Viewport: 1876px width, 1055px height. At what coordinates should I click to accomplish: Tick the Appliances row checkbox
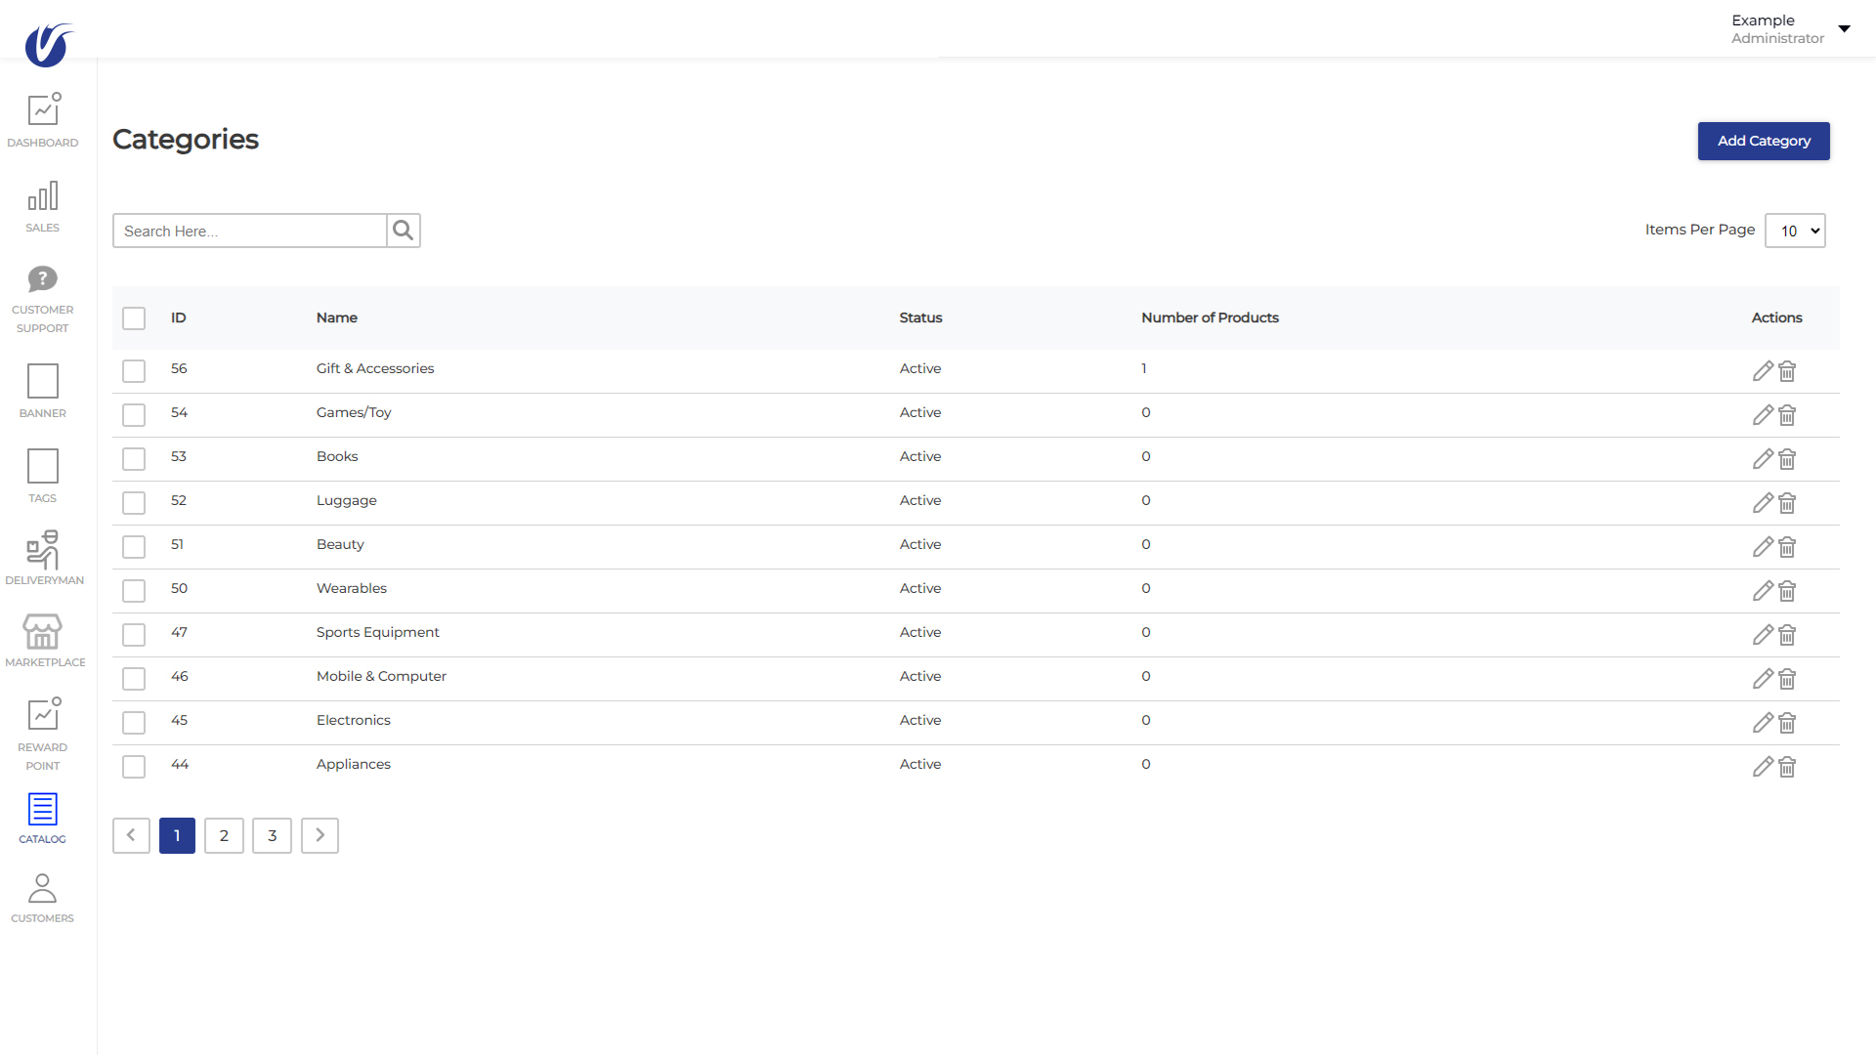134,767
